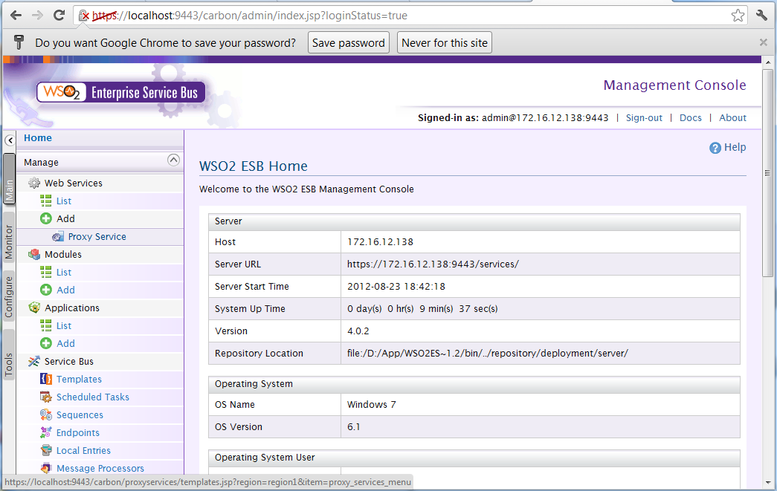Click the page scrollbar up arrow
Screen dimensions: 777x491
point(767,62)
